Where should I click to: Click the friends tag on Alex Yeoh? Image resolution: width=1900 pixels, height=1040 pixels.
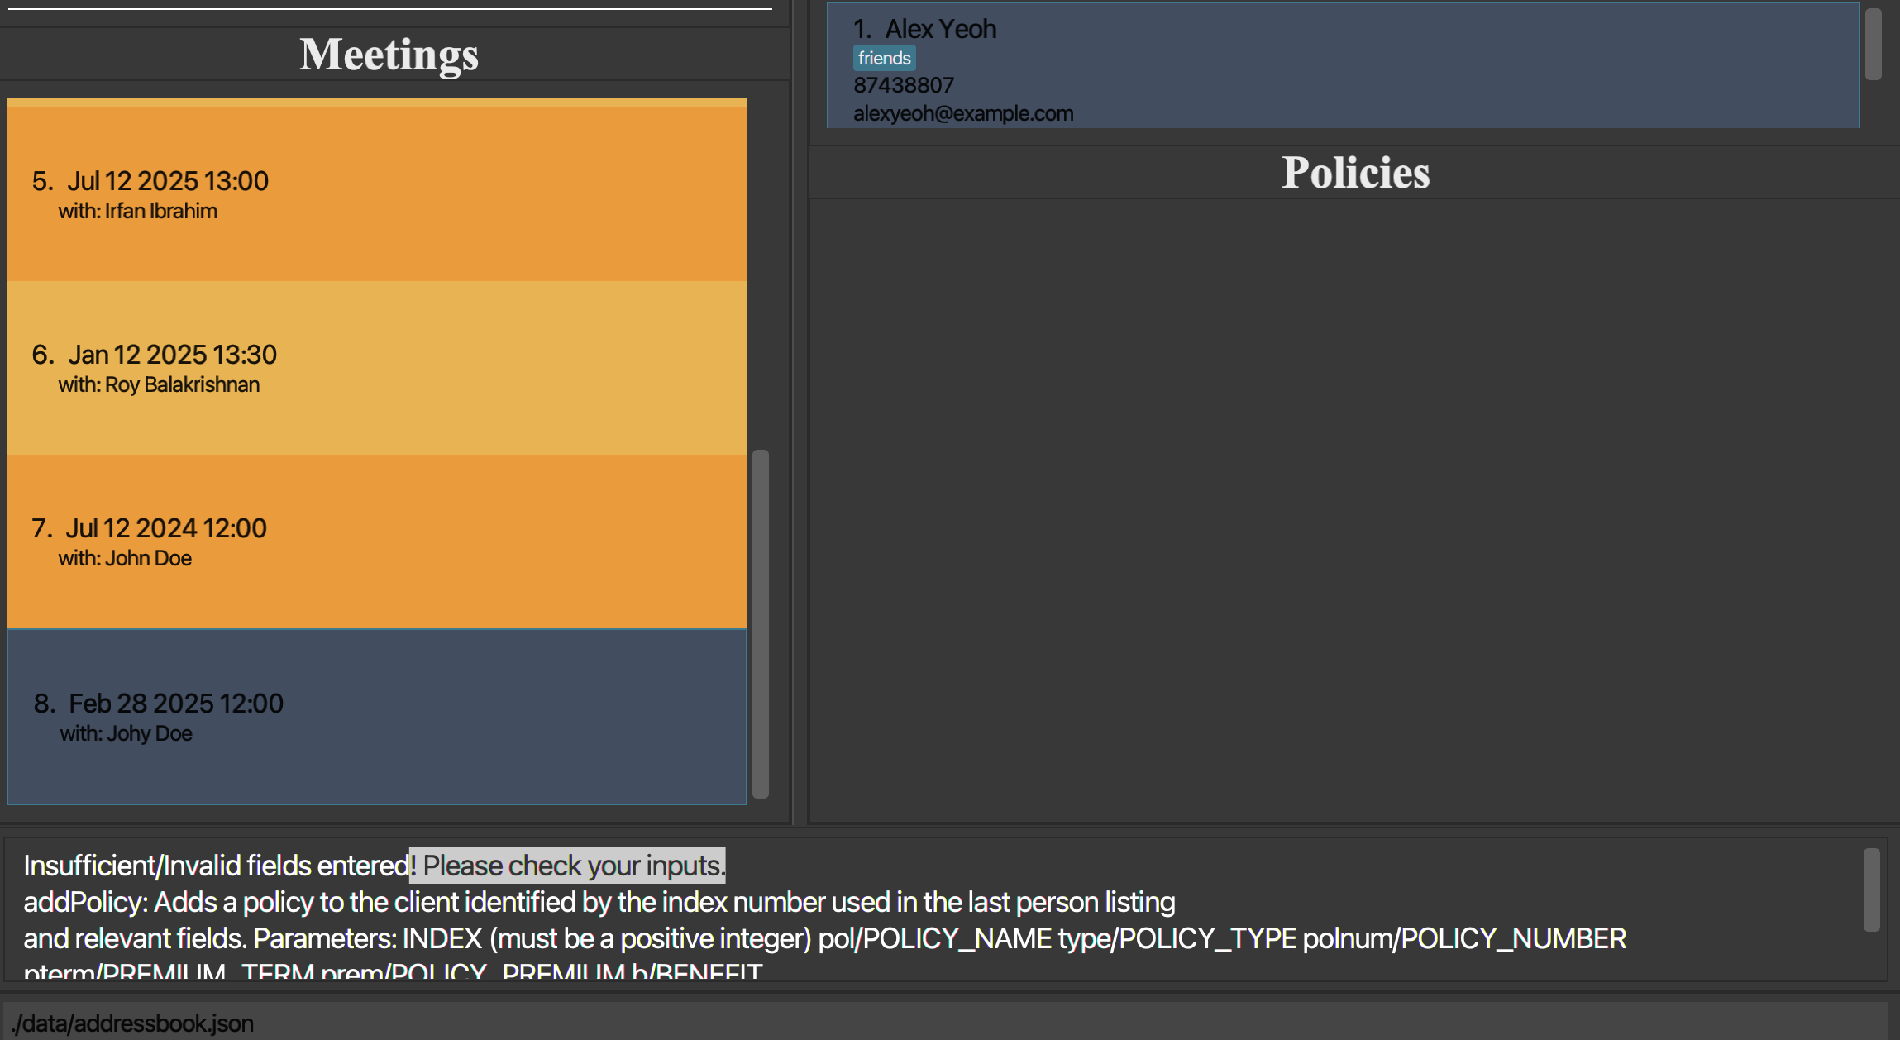click(x=884, y=58)
